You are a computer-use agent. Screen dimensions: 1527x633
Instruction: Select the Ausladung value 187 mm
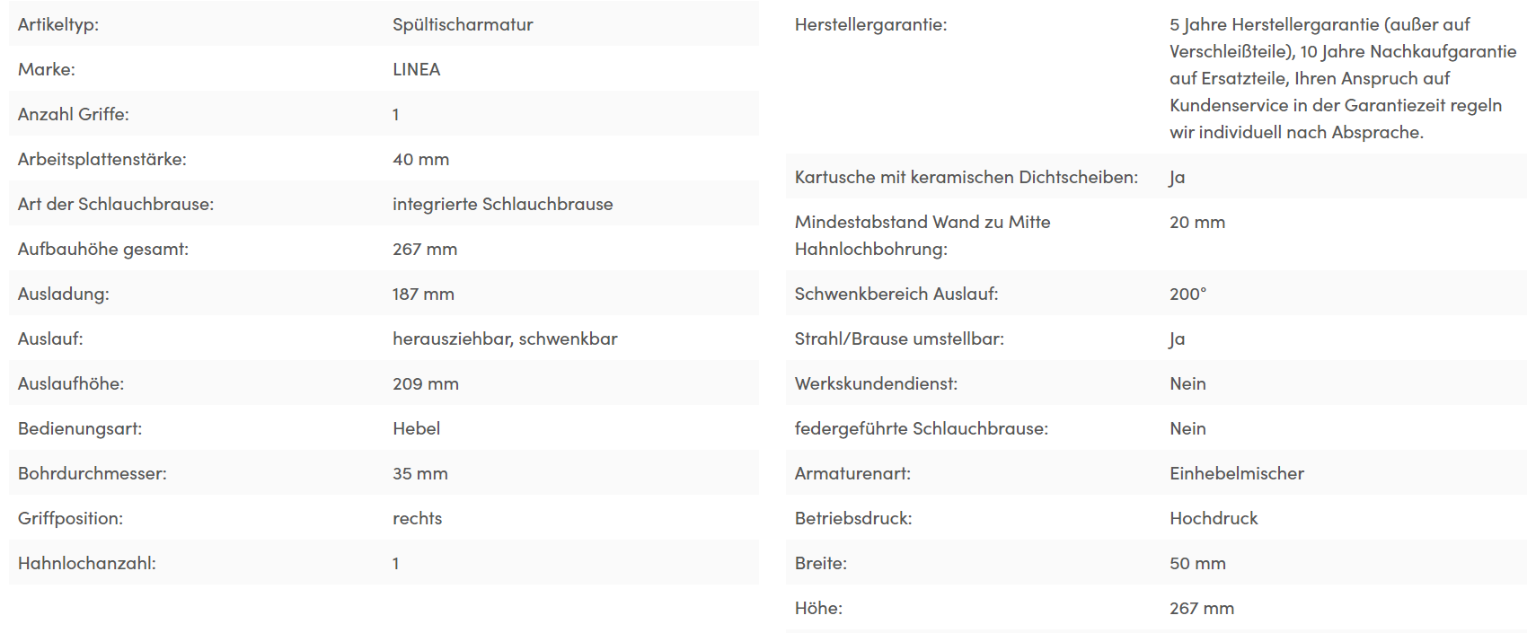(423, 294)
